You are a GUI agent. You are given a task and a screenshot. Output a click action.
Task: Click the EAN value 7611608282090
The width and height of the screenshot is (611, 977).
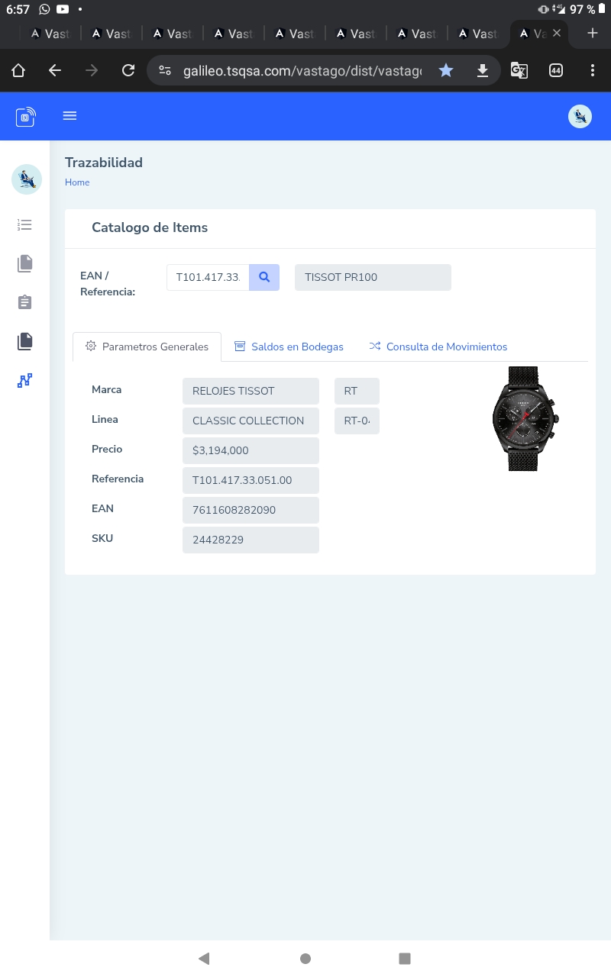pos(251,510)
